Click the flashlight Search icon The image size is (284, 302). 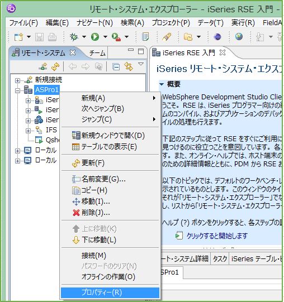coord(167,37)
